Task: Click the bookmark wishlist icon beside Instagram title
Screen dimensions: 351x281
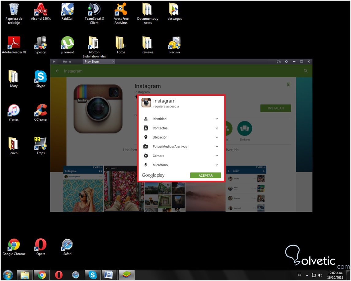Action: (288, 84)
